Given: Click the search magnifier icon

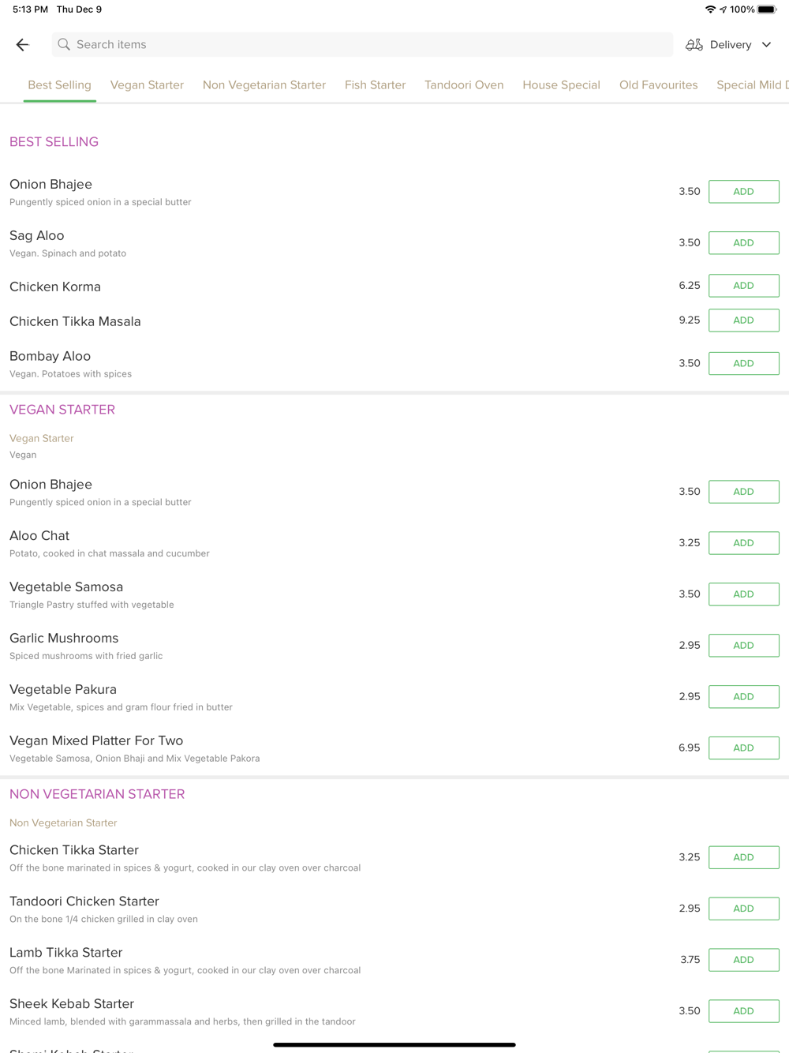Looking at the screenshot, I should (64, 45).
